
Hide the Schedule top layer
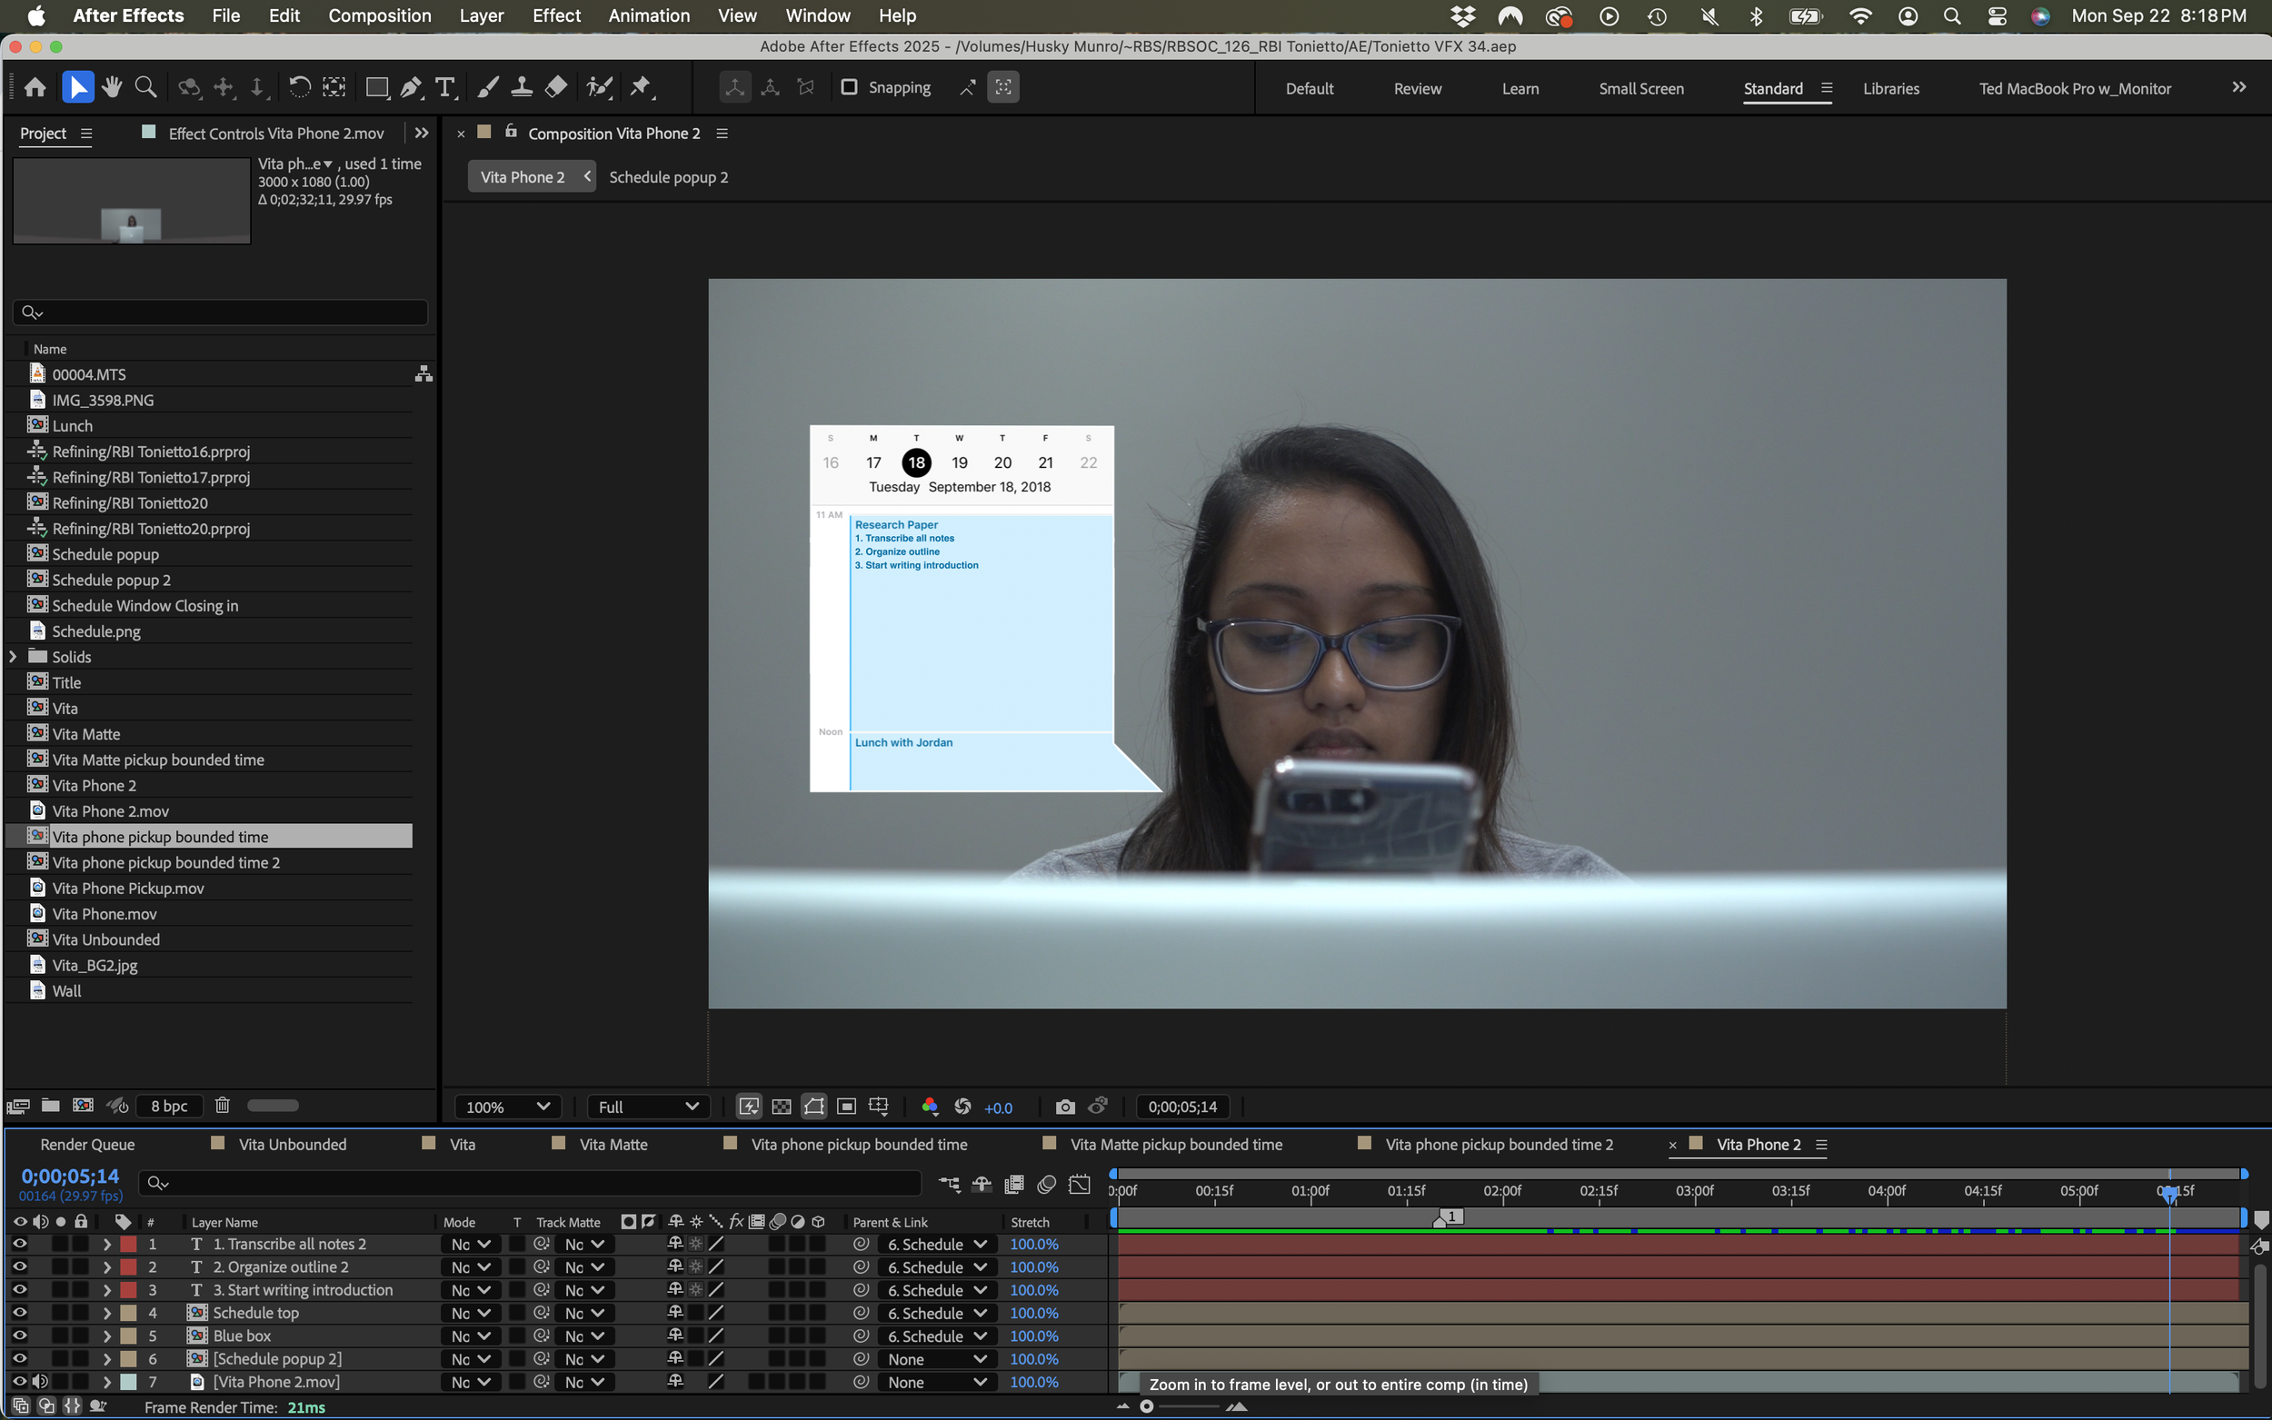[19, 1313]
